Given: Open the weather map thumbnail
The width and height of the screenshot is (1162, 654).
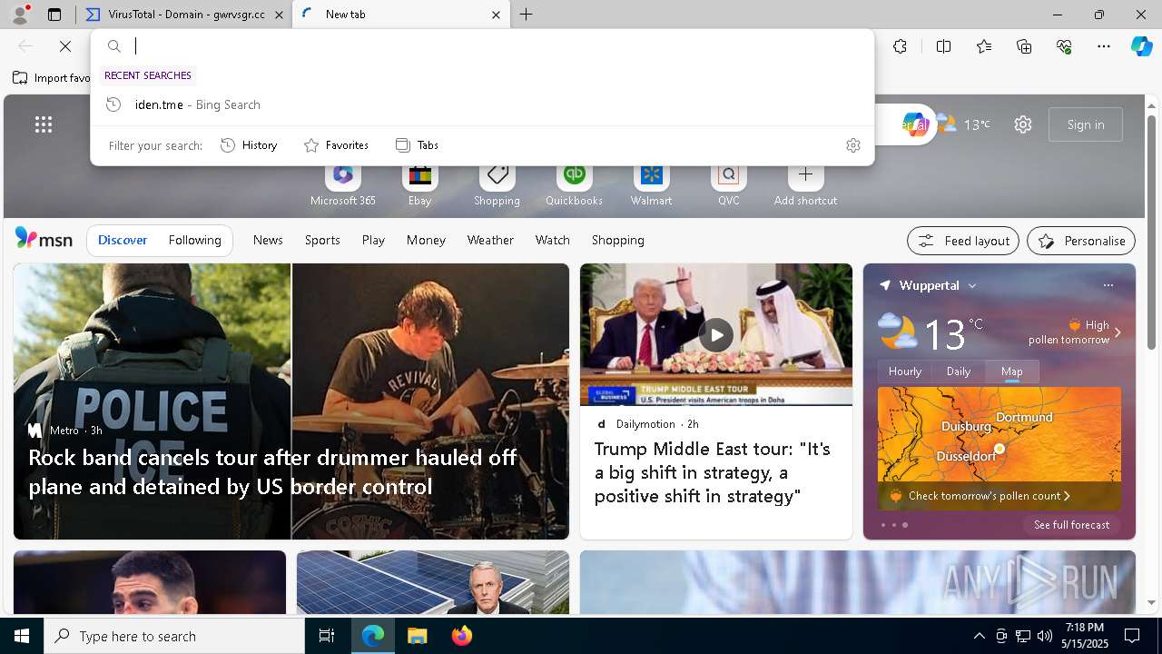Looking at the screenshot, I should click(x=1000, y=434).
